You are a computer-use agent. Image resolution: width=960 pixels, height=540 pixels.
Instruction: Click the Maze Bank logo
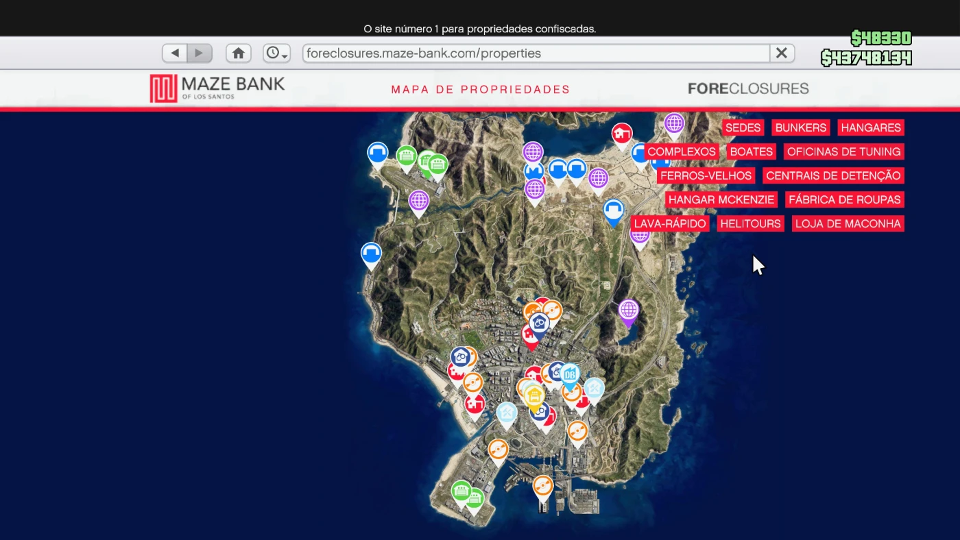(x=217, y=88)
